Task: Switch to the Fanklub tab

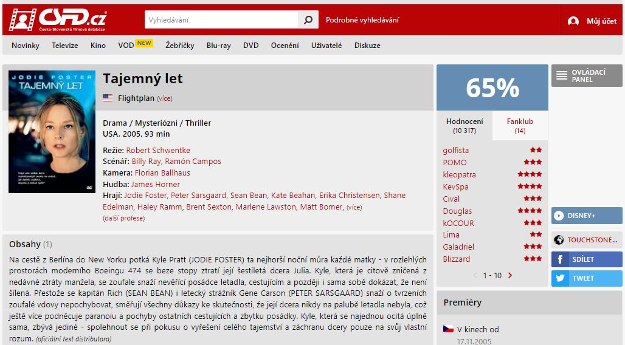Action: point(520,126)
